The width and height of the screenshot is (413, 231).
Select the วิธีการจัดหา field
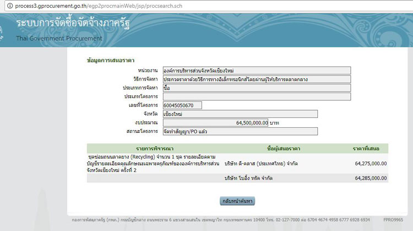(x=253, y=79)
